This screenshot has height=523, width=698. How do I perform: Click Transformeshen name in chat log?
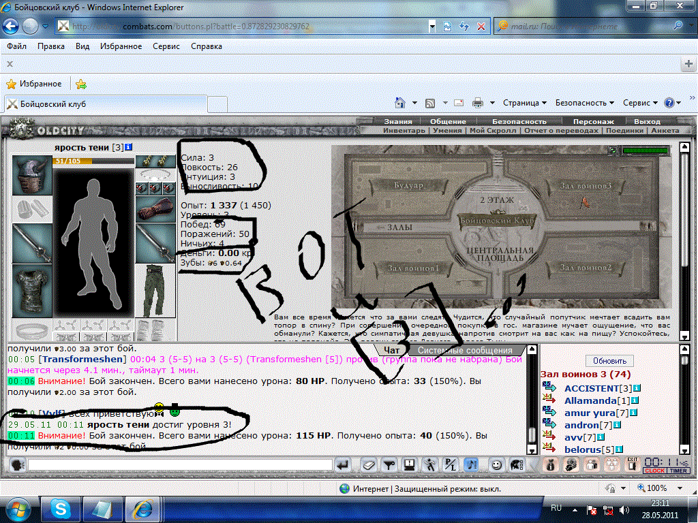click(x=82, y=359)
